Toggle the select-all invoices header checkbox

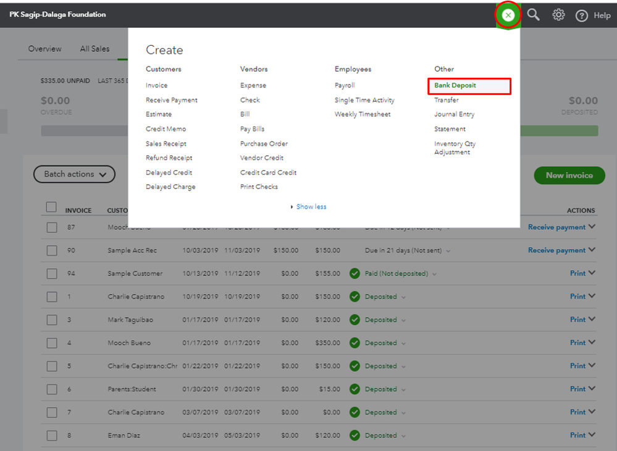(x=51, y=207)
